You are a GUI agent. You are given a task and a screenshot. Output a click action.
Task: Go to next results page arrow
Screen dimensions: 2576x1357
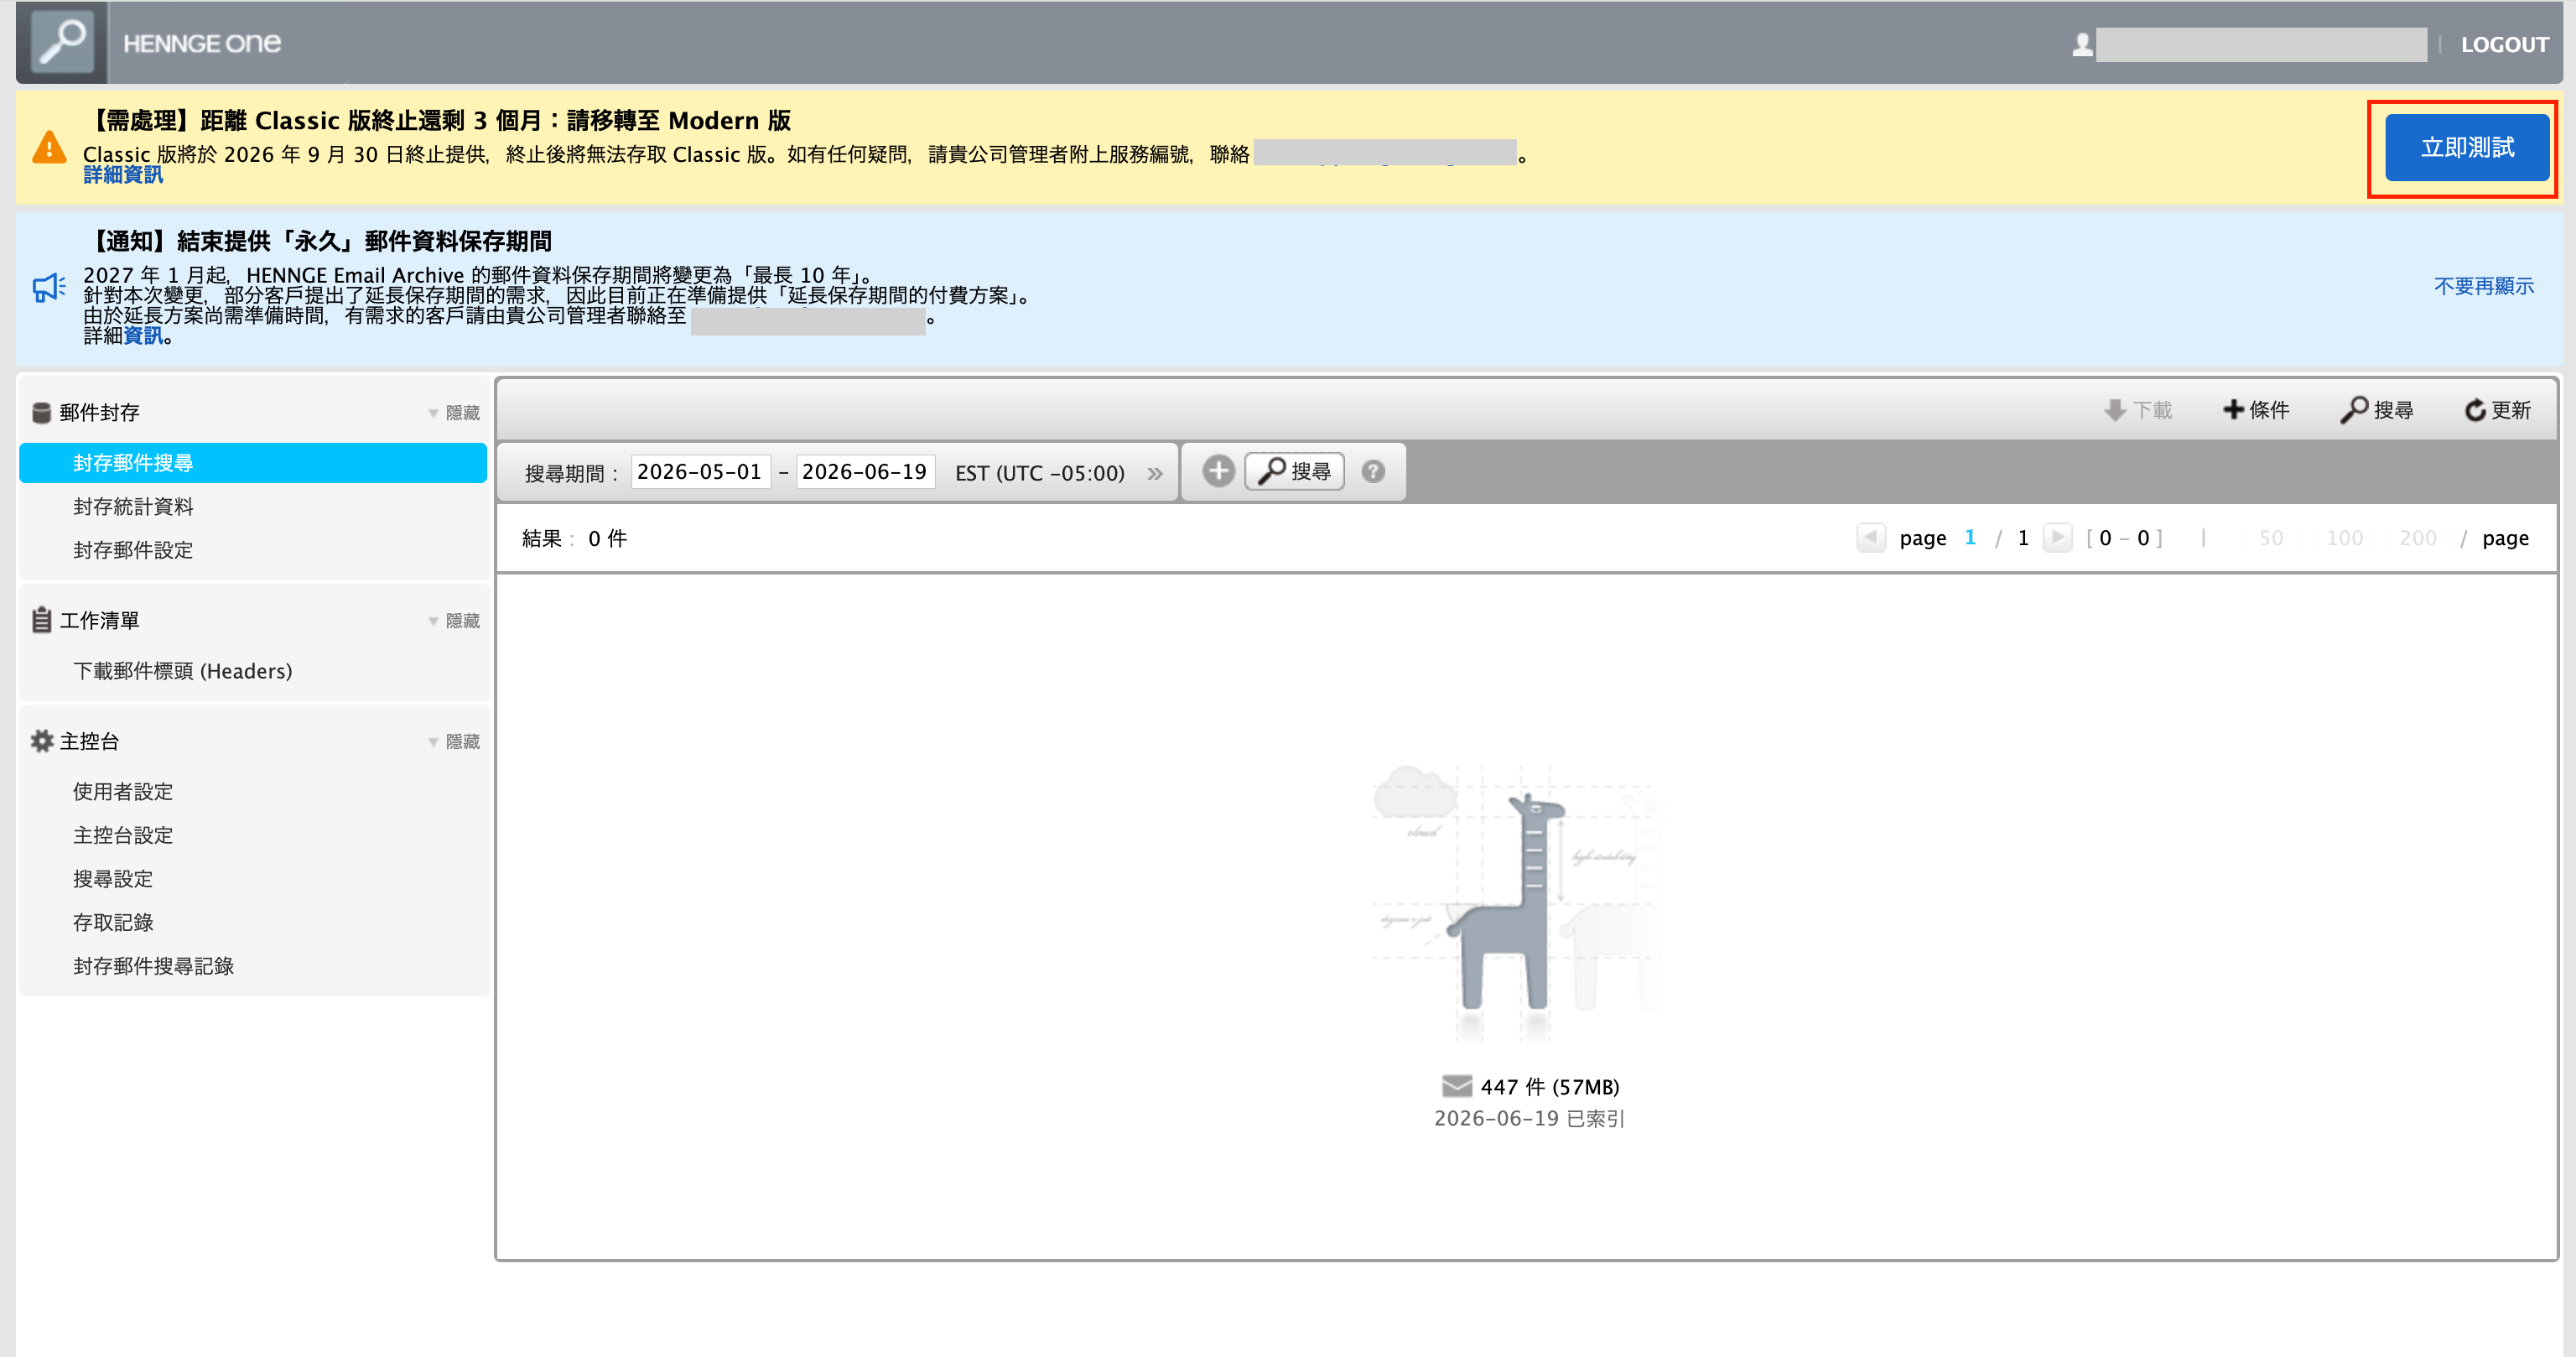2057,537
